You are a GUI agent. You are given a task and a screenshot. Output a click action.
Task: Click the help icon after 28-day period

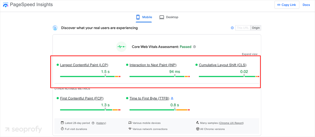point(93,123)
